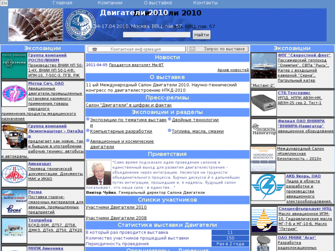The height and width of the screenshot is (251, 335).
Task: Open the Мотор Сич, ОАО link
Action: [46, 83]
